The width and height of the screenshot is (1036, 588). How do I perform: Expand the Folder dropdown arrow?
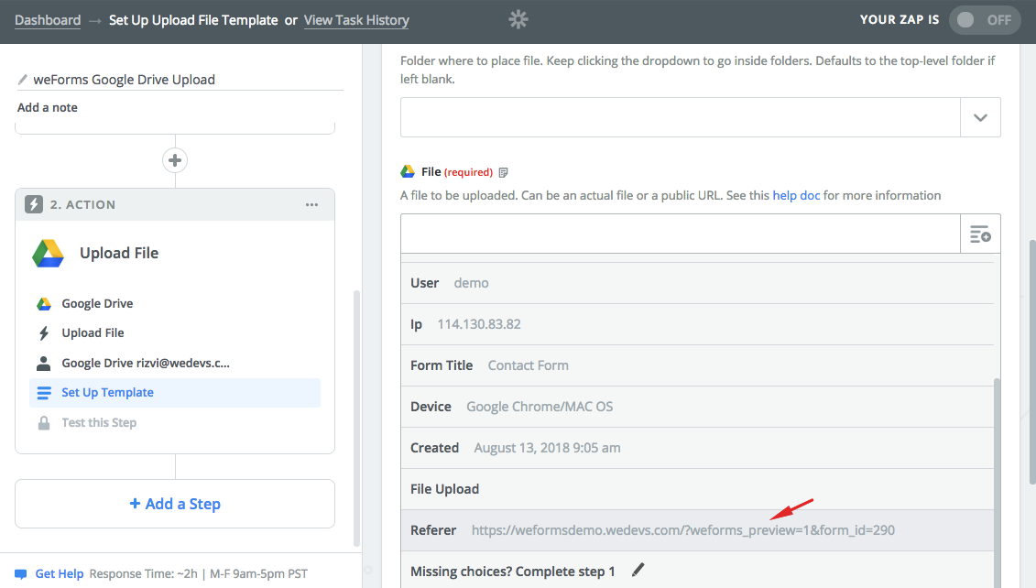(x=980, y=117)
